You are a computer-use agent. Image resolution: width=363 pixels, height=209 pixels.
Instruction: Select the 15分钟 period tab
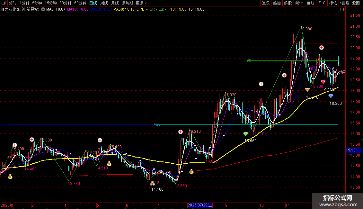tap(50, 3)
